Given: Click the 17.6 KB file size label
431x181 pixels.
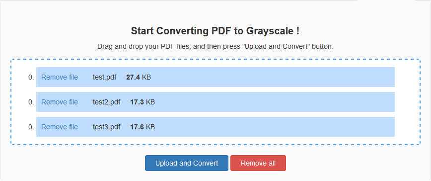Looking at the screenshot, I should [x=143, y=127].
